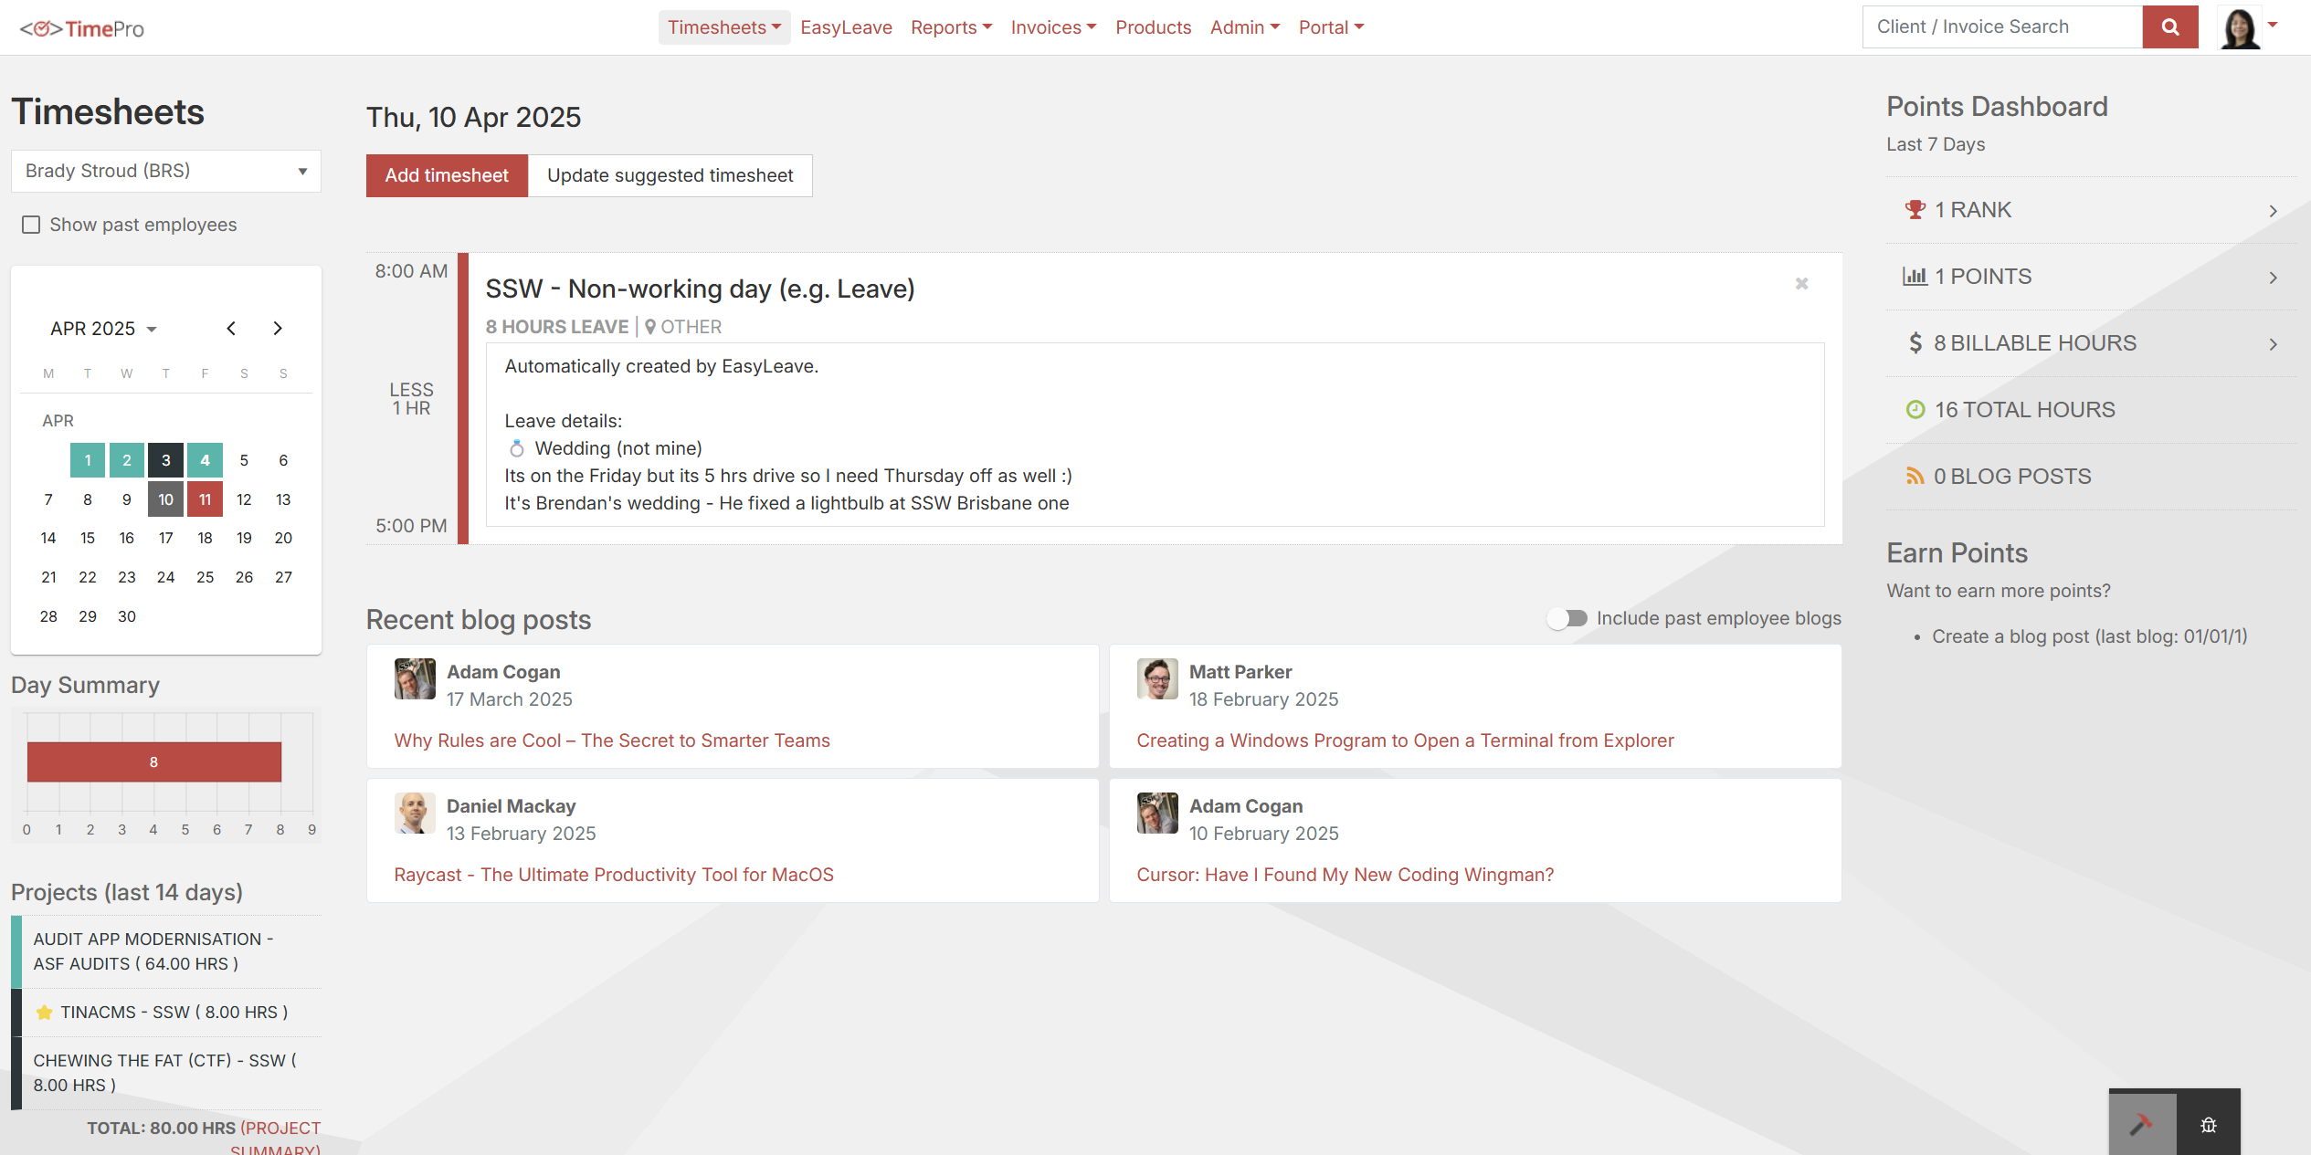Enable Show past employees checkbox
Image resolution: width=2311 pixels, height=1155 pixels.
tap(31, 225)
